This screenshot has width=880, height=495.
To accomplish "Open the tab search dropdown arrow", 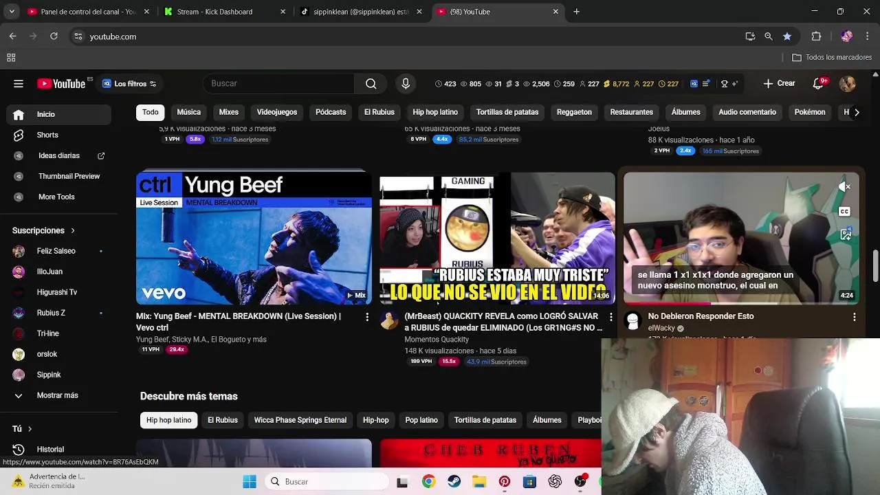I will (x=11, y=12).
